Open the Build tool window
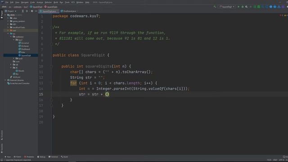 64,157
